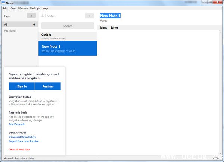Click the Search notes field
This screenshot has height=162, width=224.
(x=68, y=26)
